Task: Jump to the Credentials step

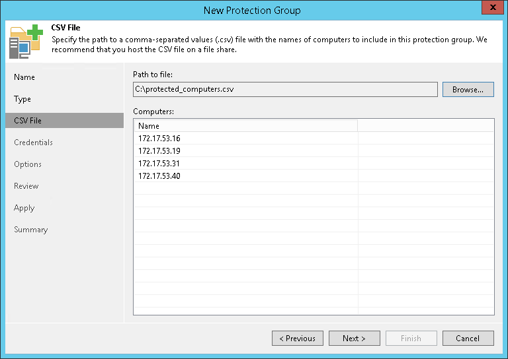Action: coord(33,143)
